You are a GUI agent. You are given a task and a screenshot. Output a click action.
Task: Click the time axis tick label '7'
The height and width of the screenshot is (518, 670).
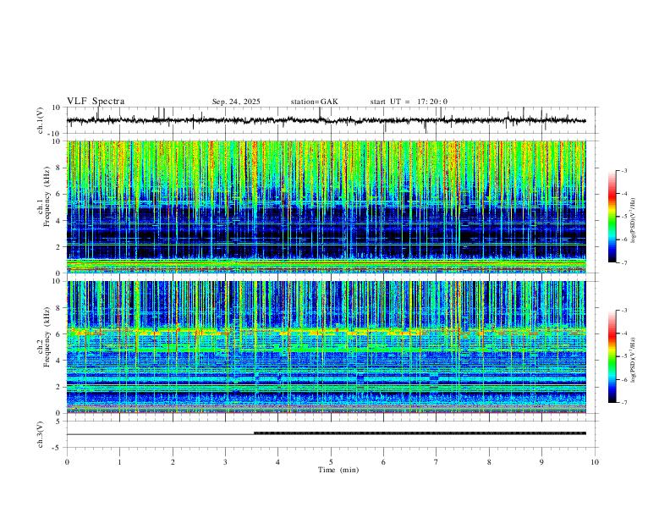click(437, 462)
